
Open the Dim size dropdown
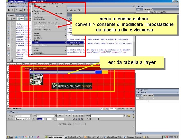coord(45,119)
